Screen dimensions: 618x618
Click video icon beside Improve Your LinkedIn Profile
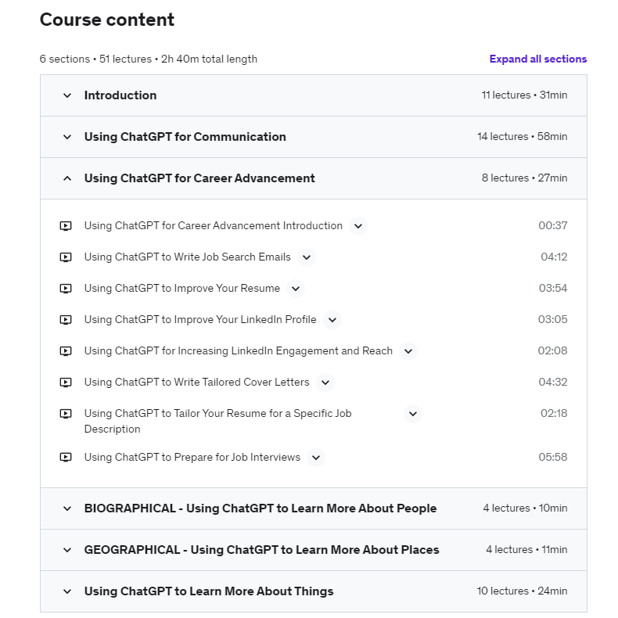click(66, 320)
